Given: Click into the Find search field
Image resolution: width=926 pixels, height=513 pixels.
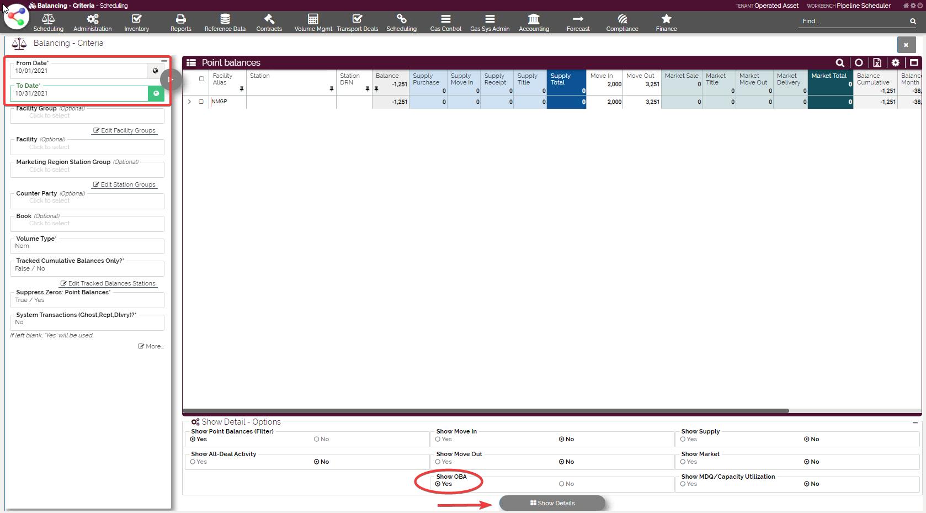Looking at the screenshot, I should coord(853,21).
